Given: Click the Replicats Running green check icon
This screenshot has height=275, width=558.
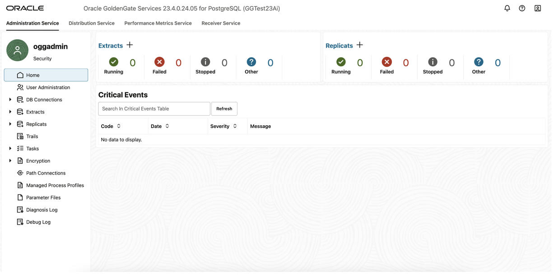Looking at the screenshot, I should click(341, 62).
